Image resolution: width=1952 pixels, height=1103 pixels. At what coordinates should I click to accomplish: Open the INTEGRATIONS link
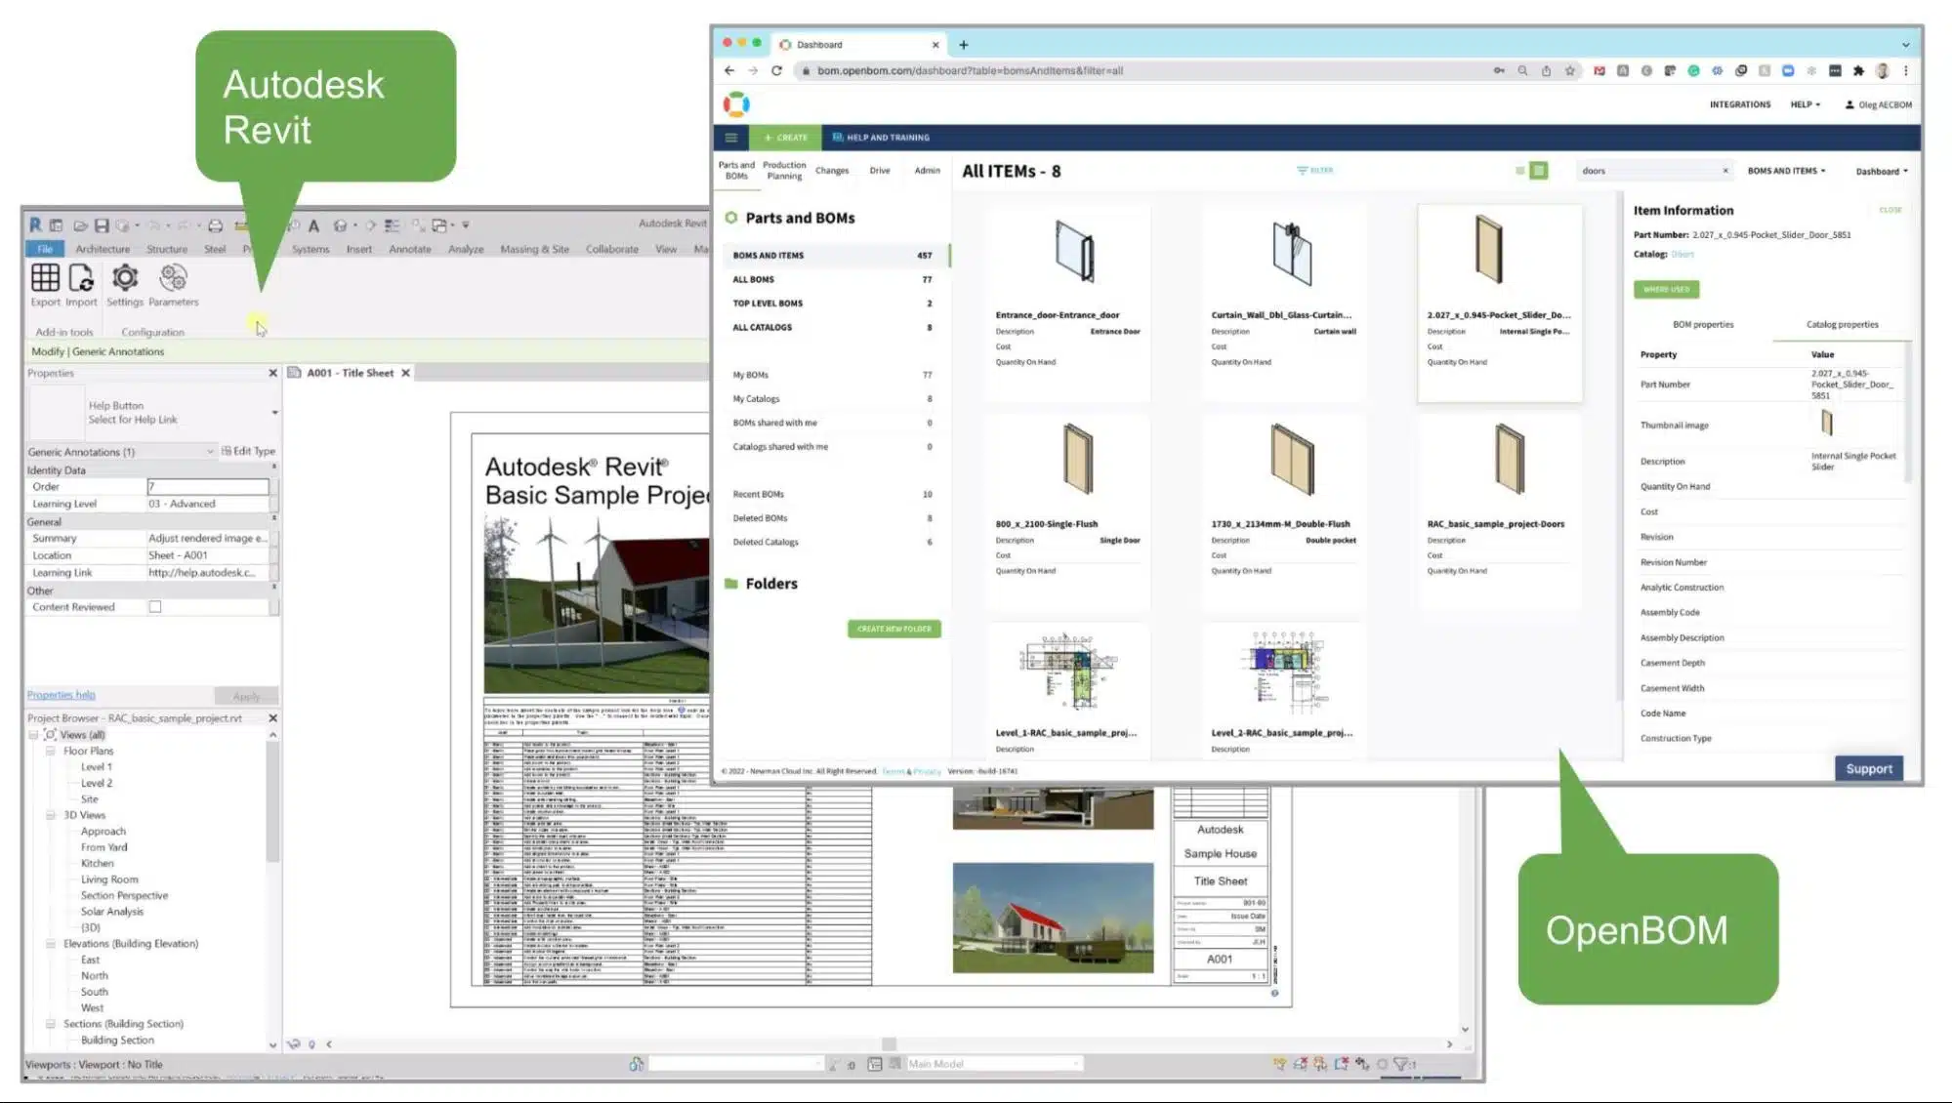point(1739,104)
